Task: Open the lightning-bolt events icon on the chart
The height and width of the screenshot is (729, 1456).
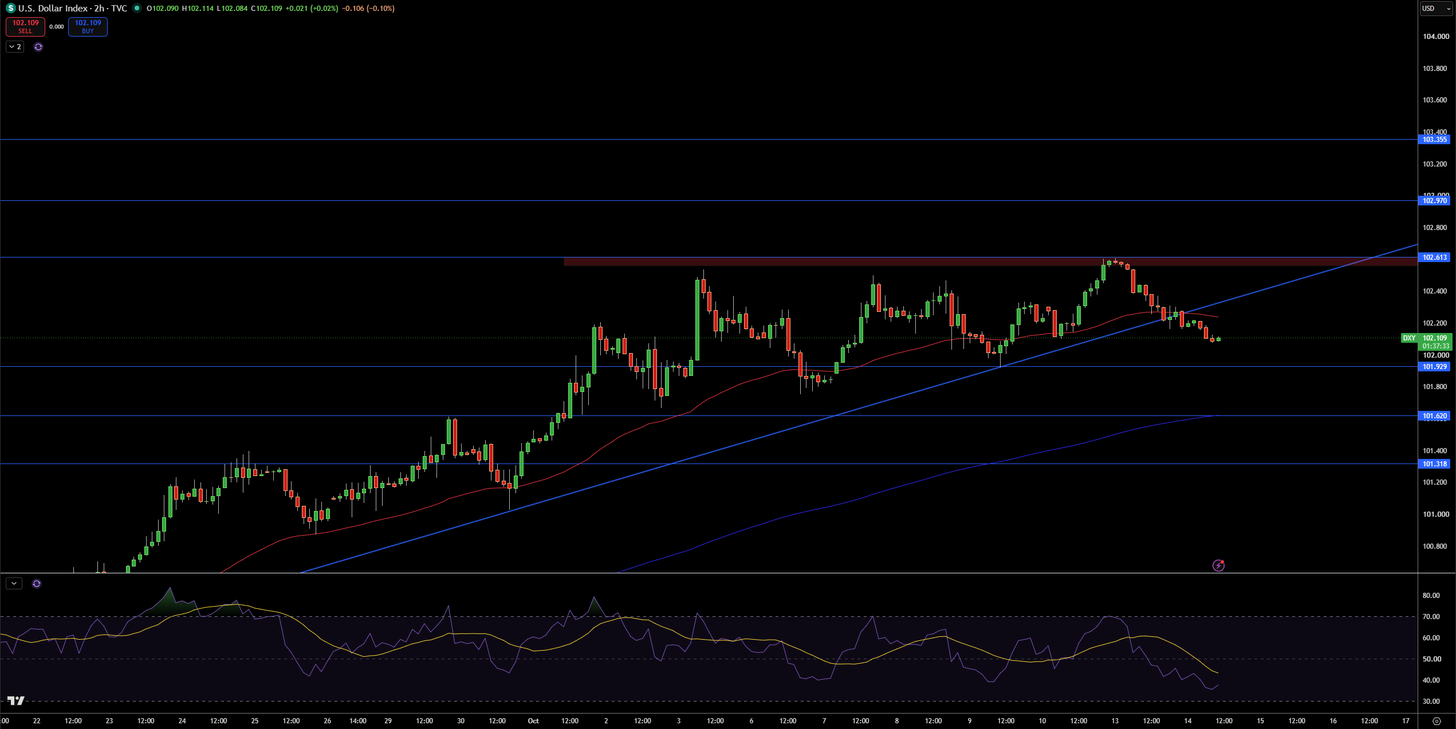Action: (x=1218, y=565)
